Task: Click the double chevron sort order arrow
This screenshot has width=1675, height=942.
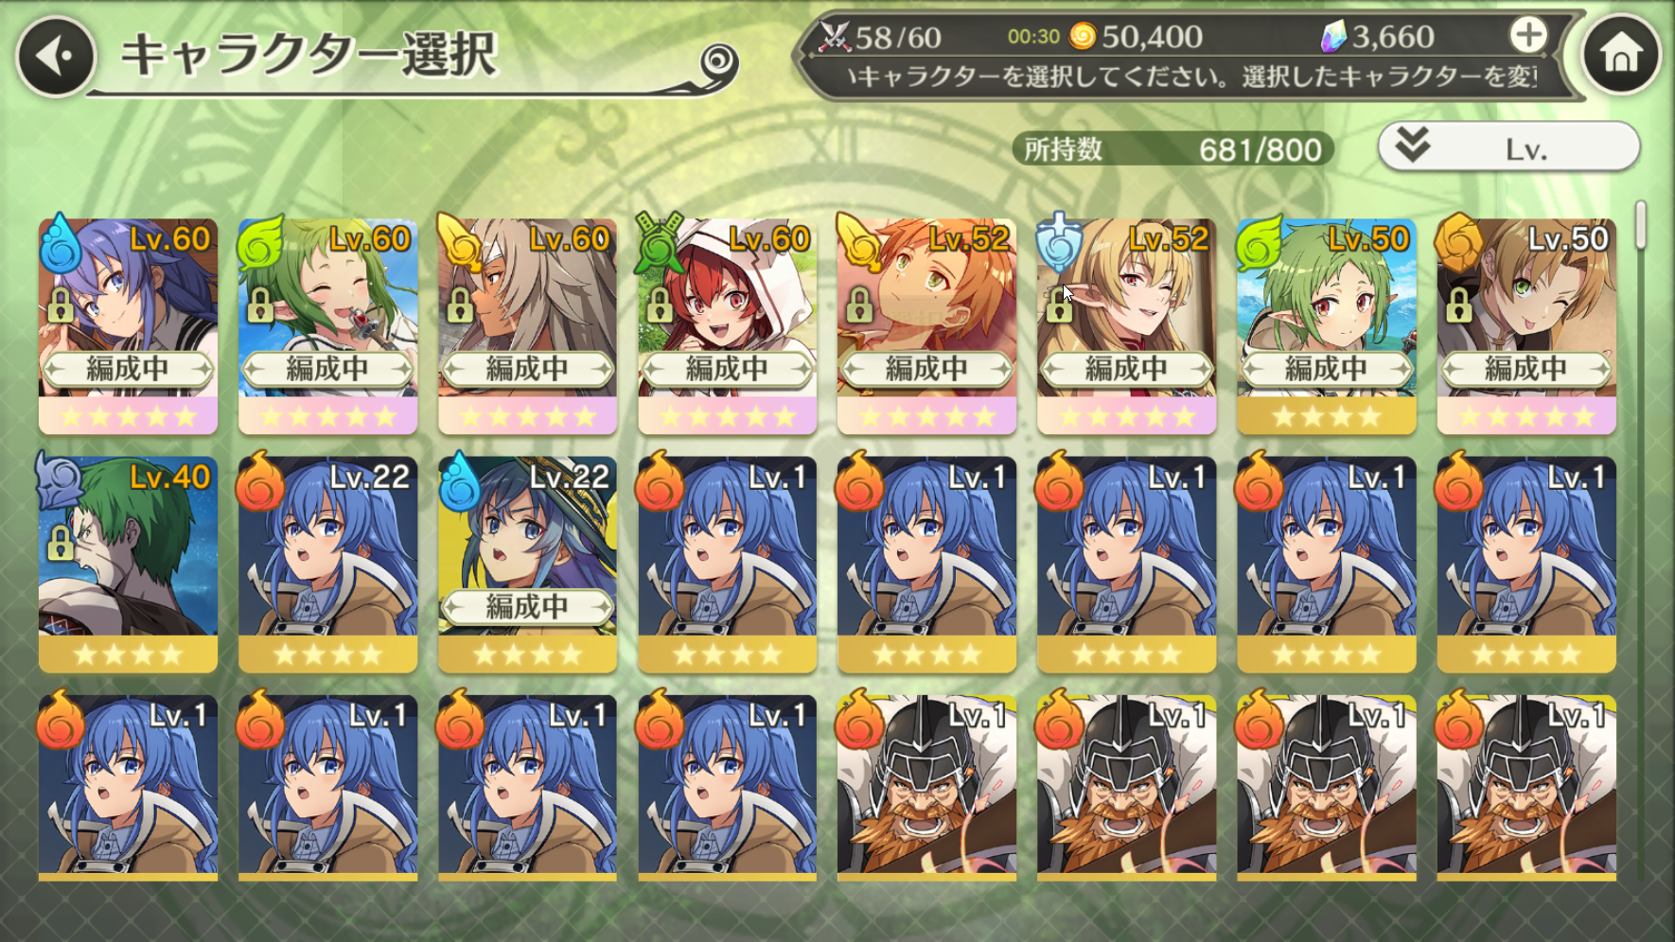Action: pyautogui.click(x=1412, y=145)
